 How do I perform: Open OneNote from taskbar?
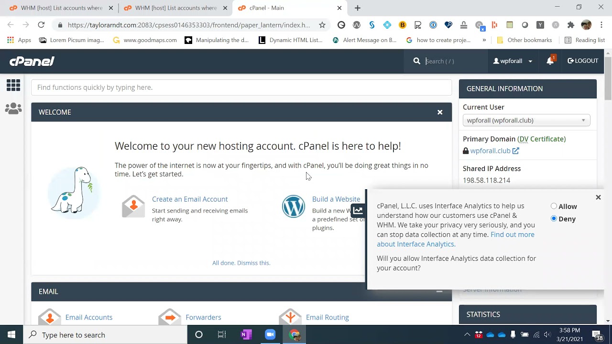pos(246,335)
